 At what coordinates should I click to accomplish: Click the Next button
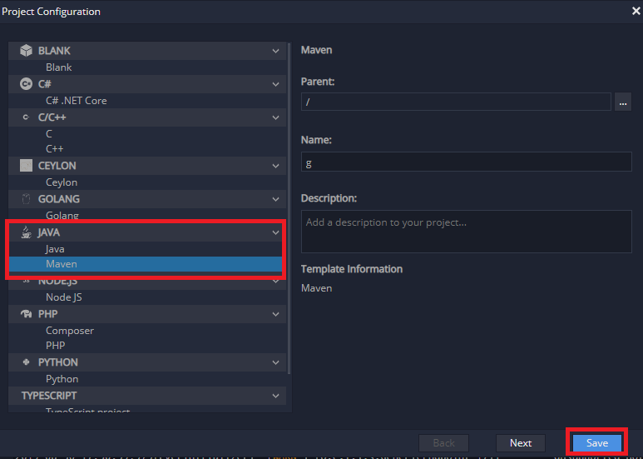click(x=521, y=443)
